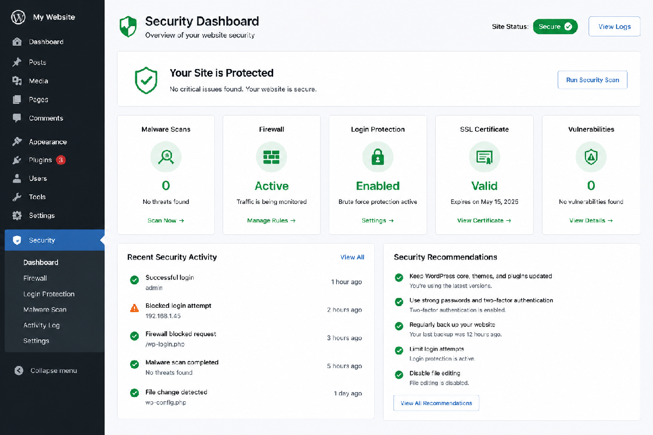Click the green check beside Successful login
Viewport: 653px width, 435px height.
coord(134,280)
